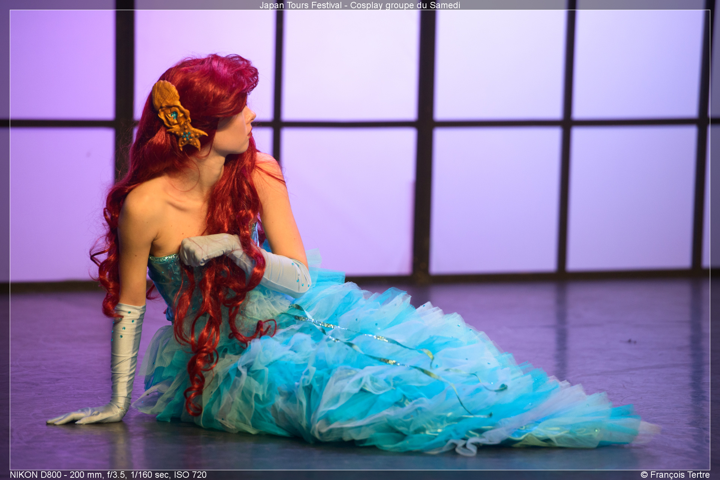Viewport: 720px width, 480px height.
Task: Click the main cosplay photo
Action: click(360, 240)
